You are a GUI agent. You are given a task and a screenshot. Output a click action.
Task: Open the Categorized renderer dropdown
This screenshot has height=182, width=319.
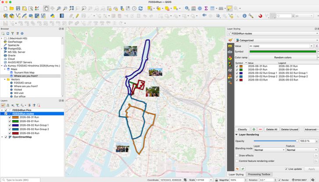point(276,40)
